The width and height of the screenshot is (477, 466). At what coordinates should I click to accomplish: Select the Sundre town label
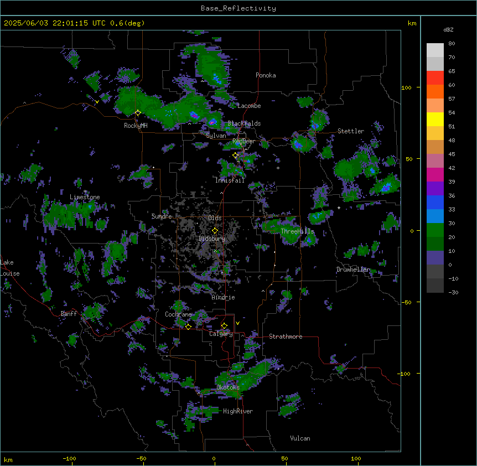click(x=162, y=216)
